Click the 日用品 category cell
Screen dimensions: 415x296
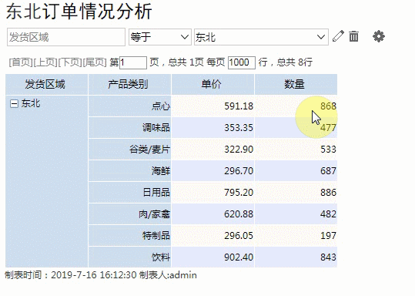point(129,193)
